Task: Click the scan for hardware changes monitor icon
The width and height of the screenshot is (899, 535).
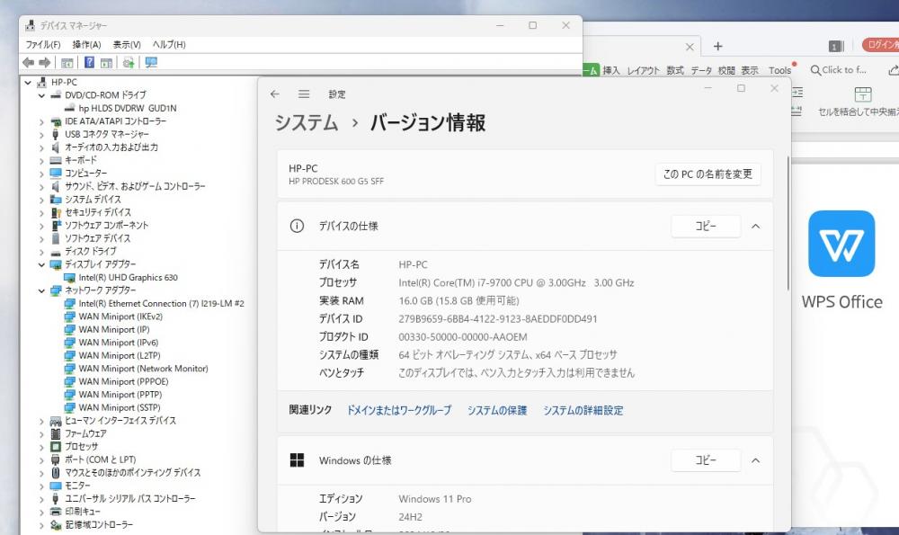Action: (x=151, y=62)
